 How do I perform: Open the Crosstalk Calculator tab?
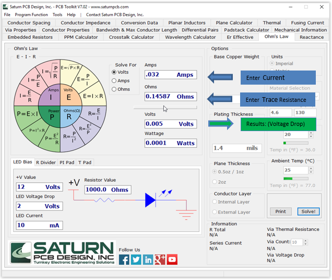[x=131, y=37]
